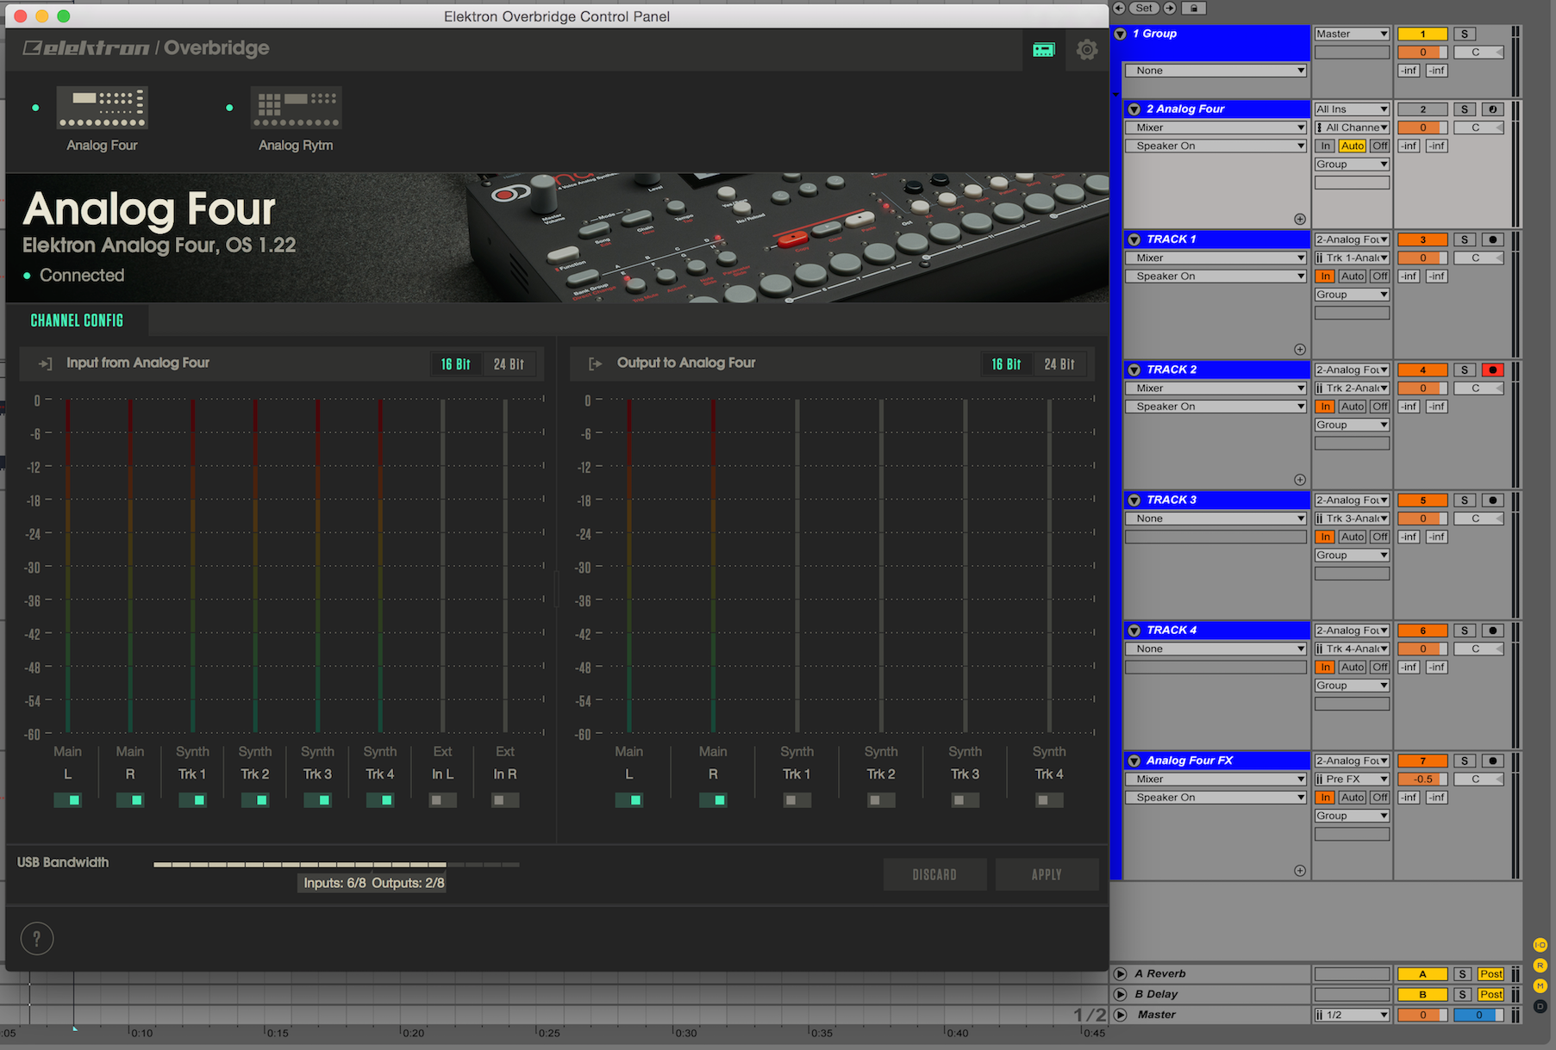The height and width of the screenshot is (1050, 1556).
Task: Select the Analog Four device icon
Action: 102,108
